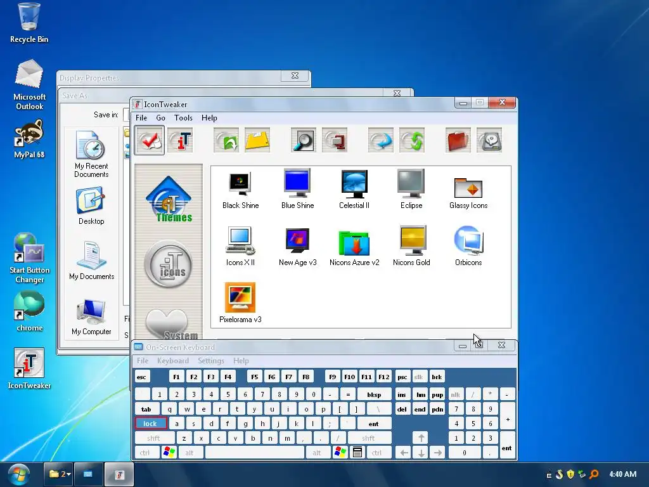The height and width of the screenshot is (487, 649).
Task: Open IconTweaker Help menu
Action: (209, 118)
